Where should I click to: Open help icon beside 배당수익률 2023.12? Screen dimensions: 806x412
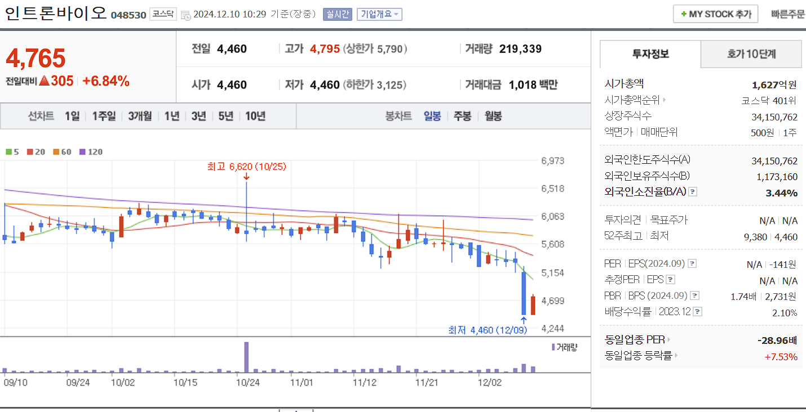point(698,312)
